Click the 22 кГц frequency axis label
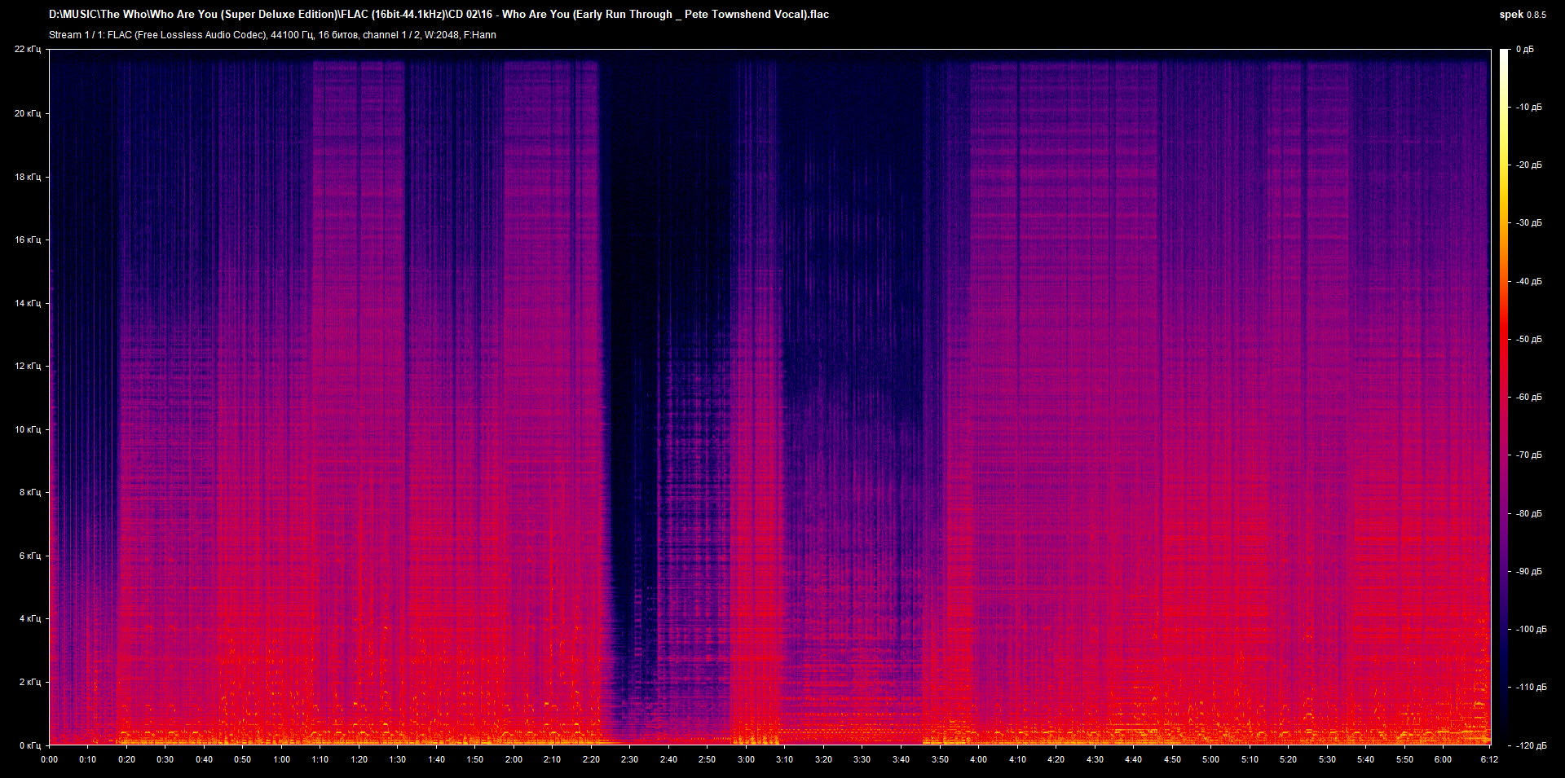1565x778 pixels. [29, 48]
